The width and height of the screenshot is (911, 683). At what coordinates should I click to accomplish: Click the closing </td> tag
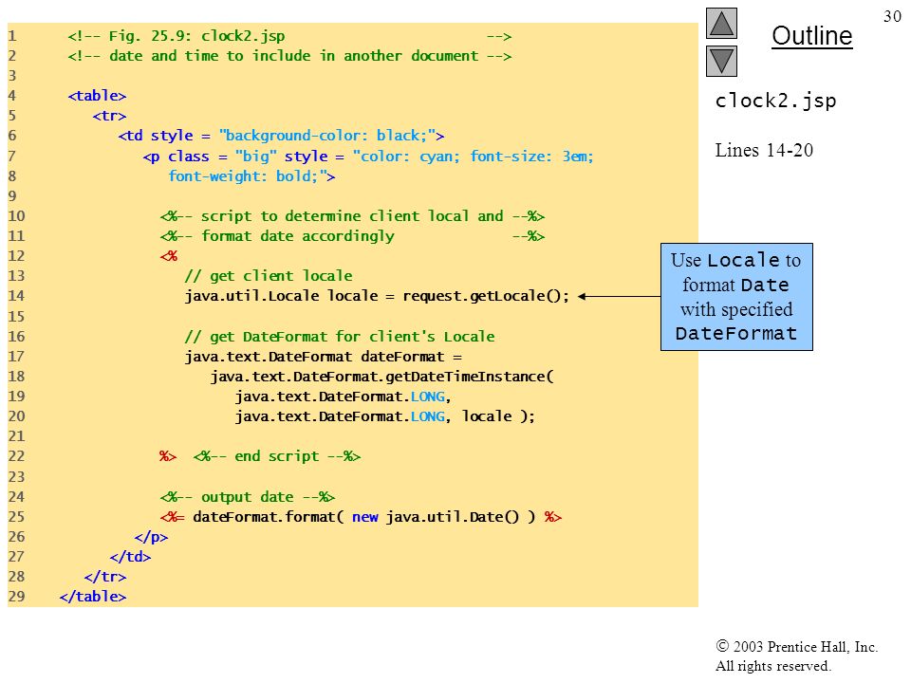click(x=130, y=557)
